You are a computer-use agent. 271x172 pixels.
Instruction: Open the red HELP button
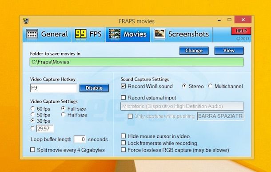(241, 31)
